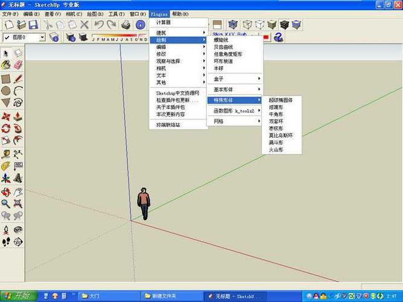Expand the 盒子 submenu
This screenshot has height=302, width=403.
235,79
